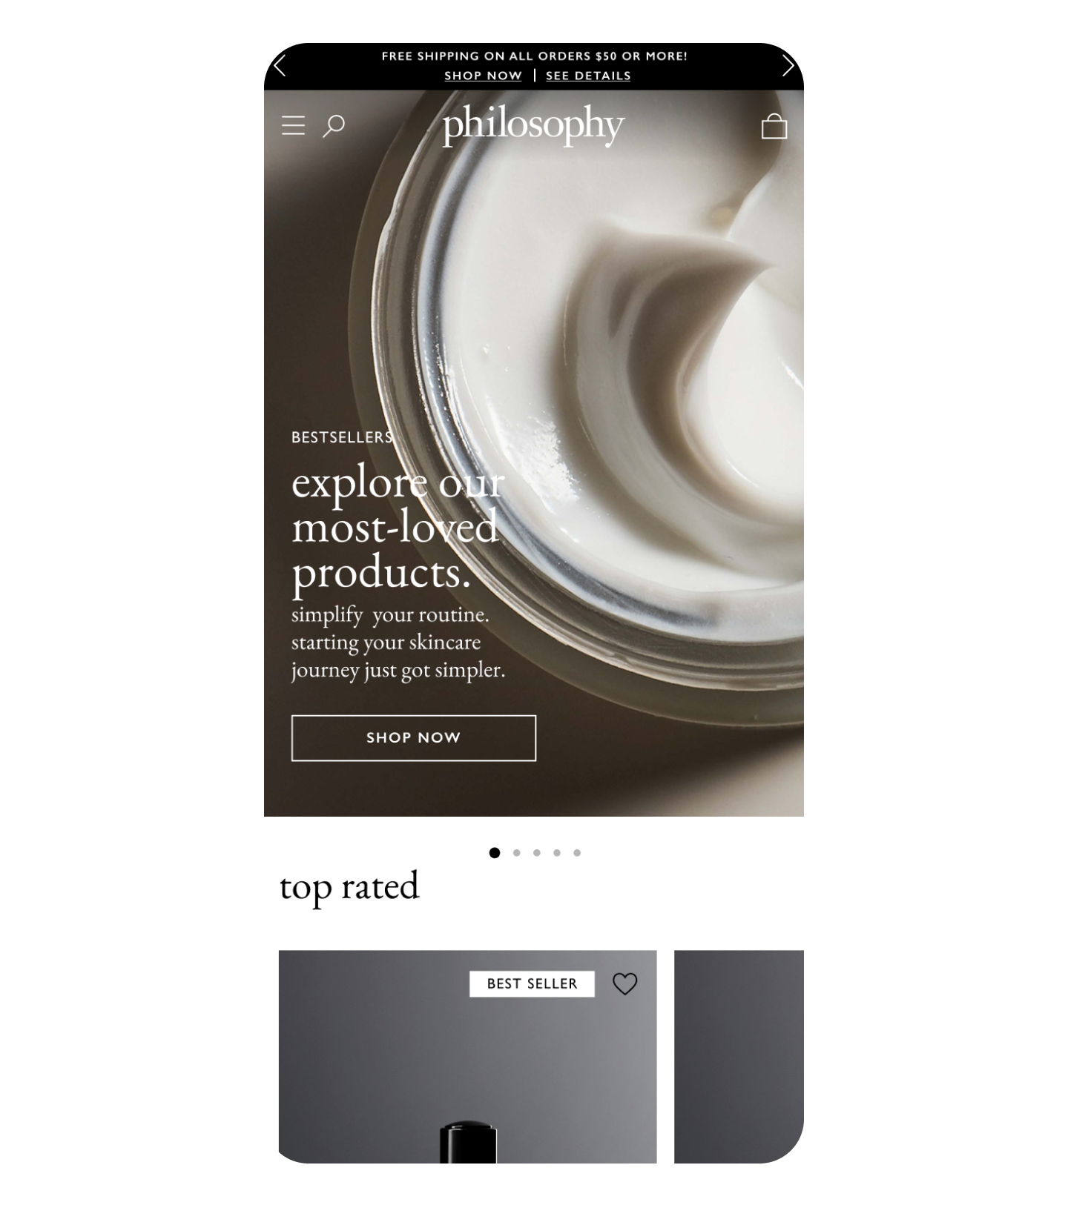1068x1205 pixels.
Task: Select the first carousel dot
Action: click(x=495, y=853)
